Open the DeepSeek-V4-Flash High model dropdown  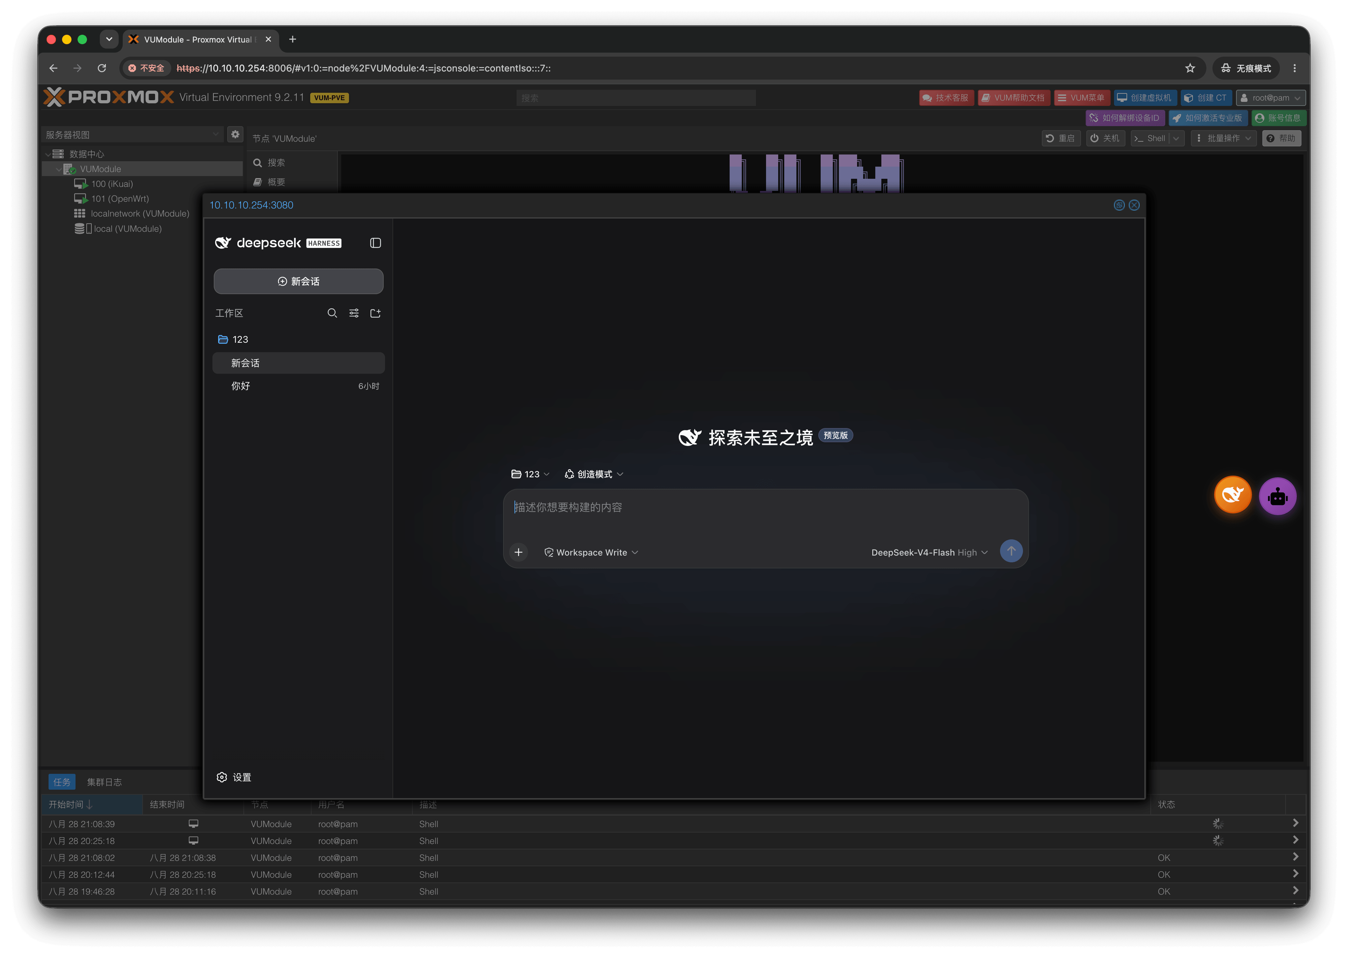point(929,553)
